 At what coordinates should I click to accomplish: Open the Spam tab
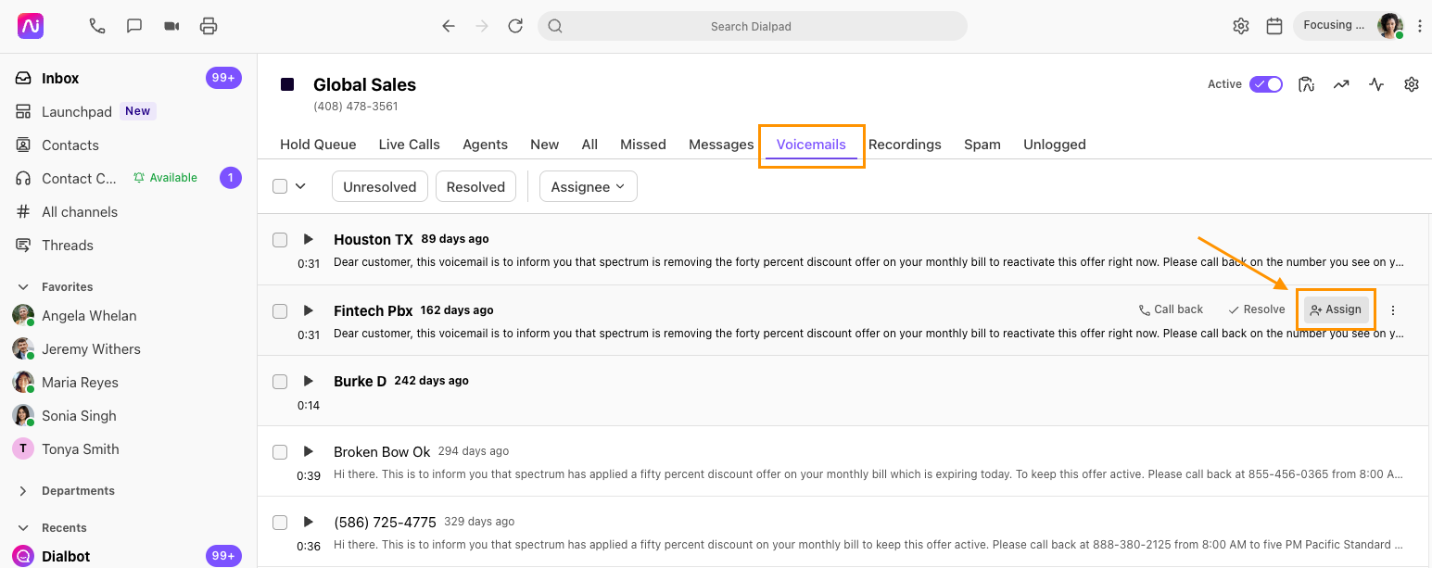tap(982, 145)
